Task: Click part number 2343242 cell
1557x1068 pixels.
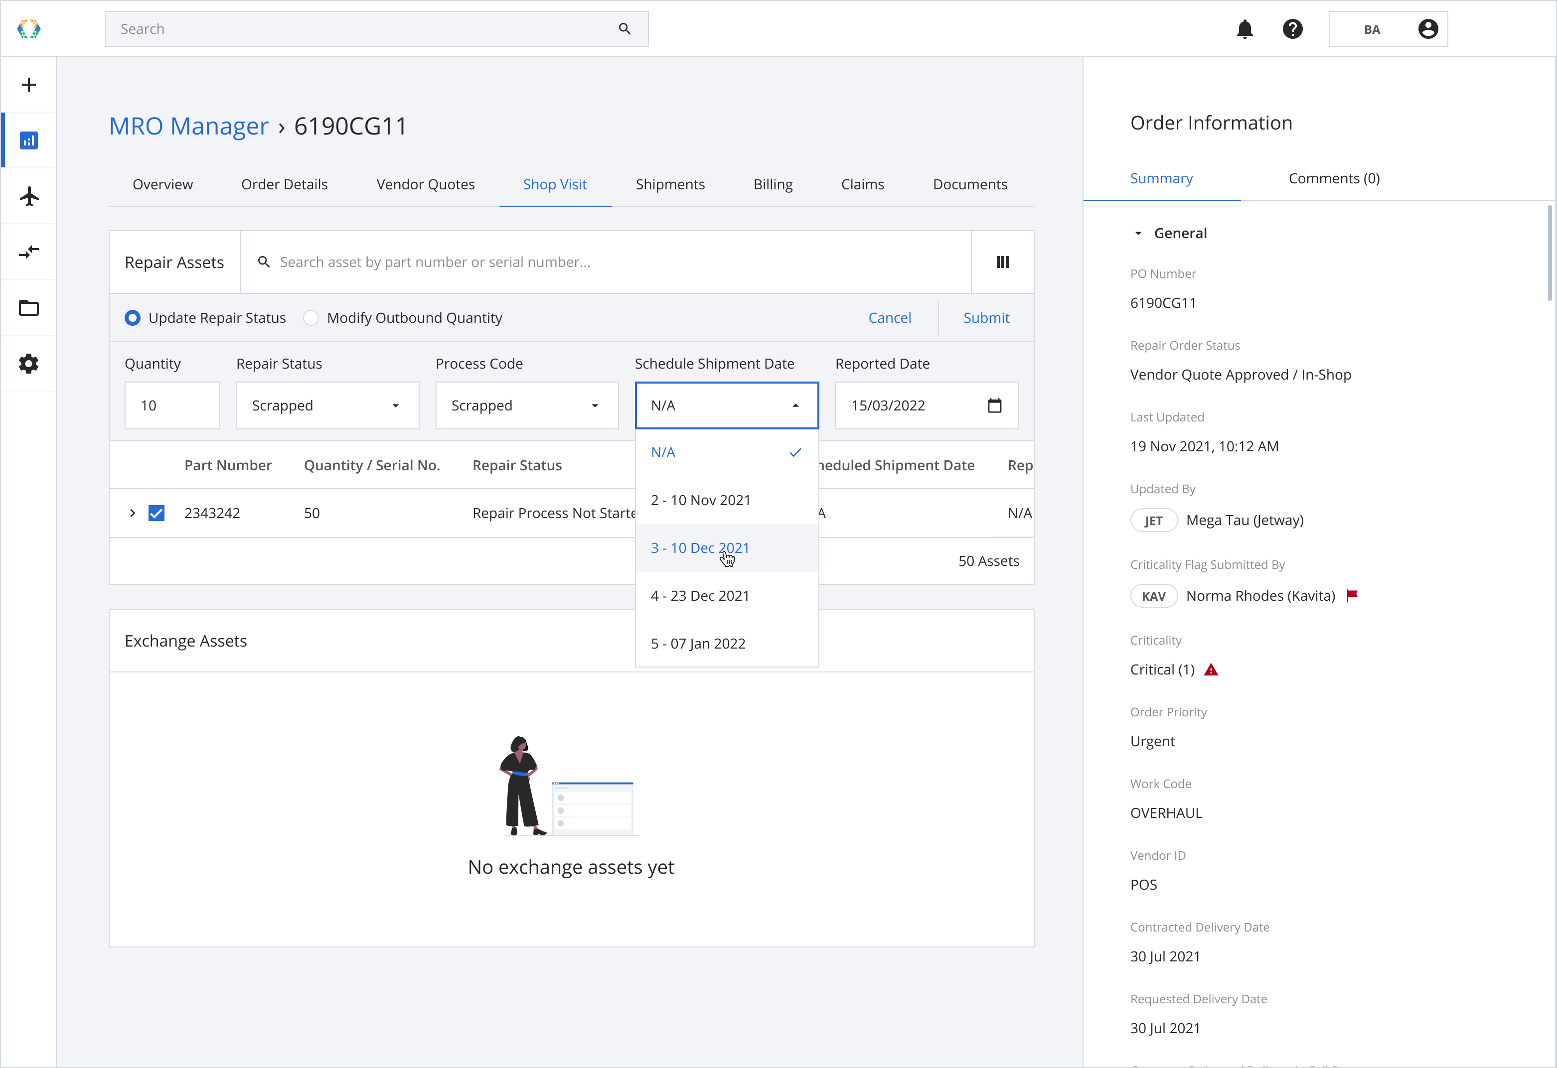Action: (x=212, y=513)
